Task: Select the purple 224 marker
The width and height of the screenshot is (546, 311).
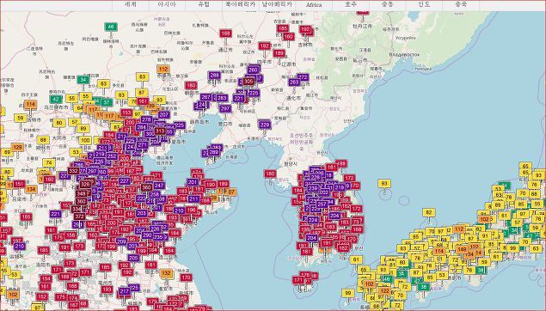Action: [313, 220]
